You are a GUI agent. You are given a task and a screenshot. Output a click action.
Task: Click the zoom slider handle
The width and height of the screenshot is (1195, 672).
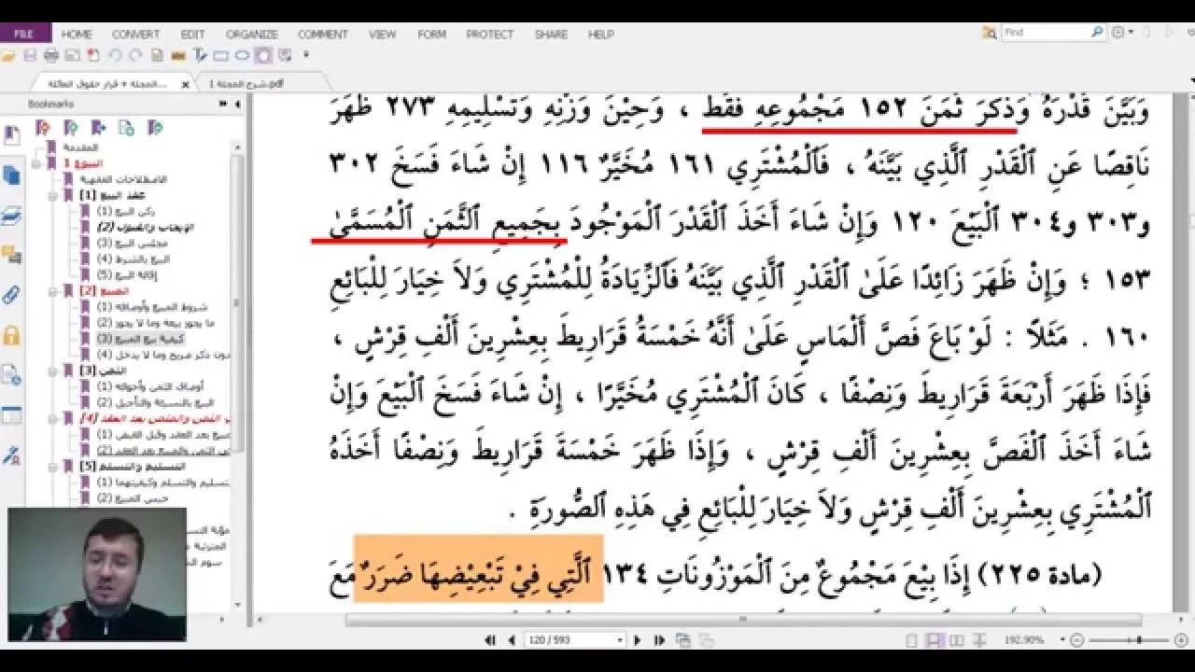tap(1139, 640)
